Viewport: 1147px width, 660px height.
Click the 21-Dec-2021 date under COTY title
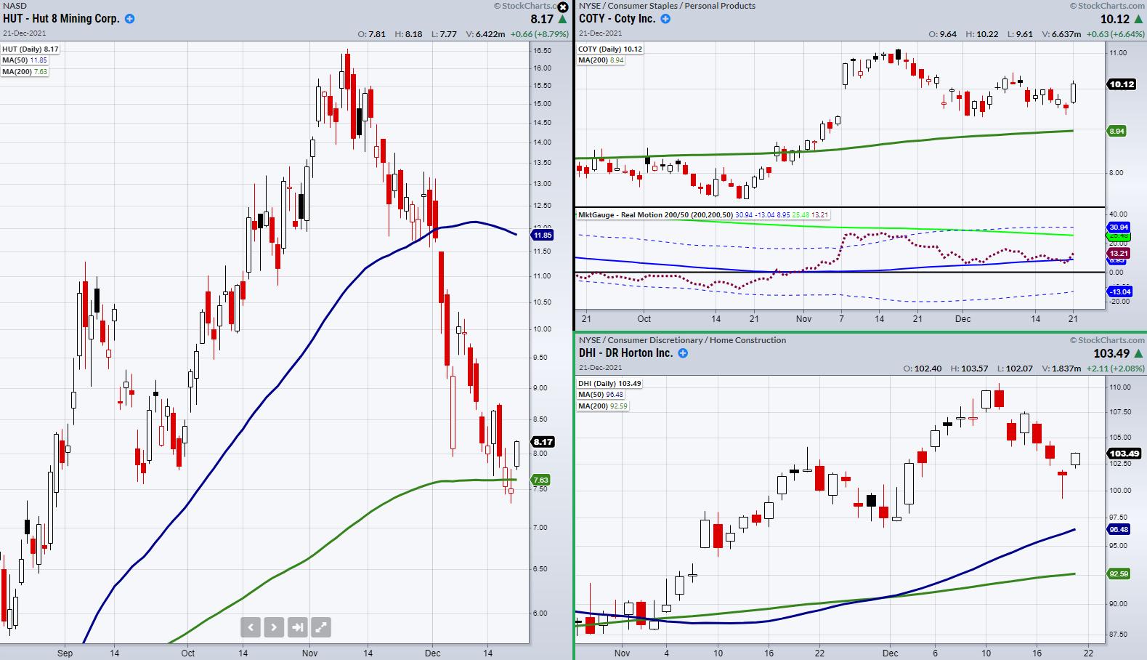click(x=600, y=33)
